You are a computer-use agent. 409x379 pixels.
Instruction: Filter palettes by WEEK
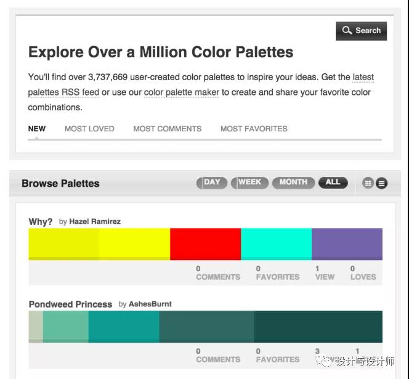click(x=249, y=182)
